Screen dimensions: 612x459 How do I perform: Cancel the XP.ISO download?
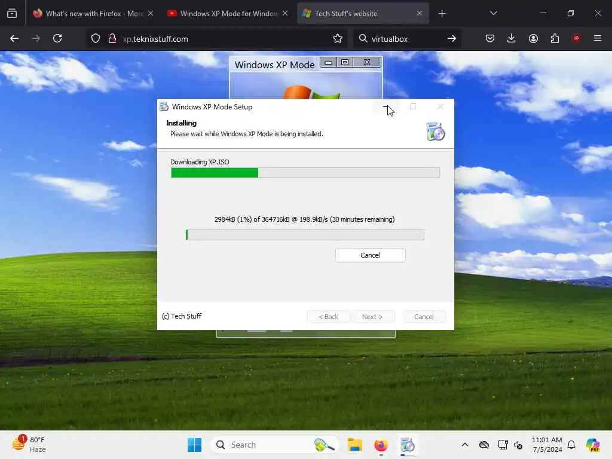[370, 255]
